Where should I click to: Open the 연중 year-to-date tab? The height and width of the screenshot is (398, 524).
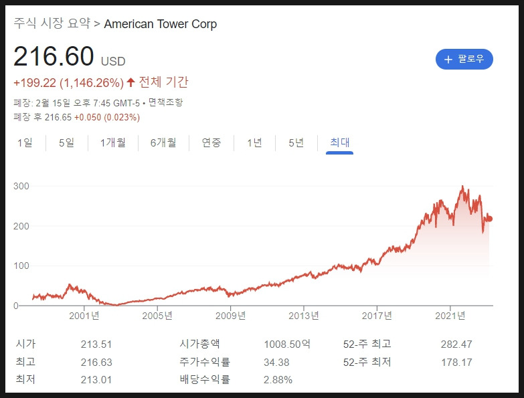pyautogui.click(x=211, y=142)
